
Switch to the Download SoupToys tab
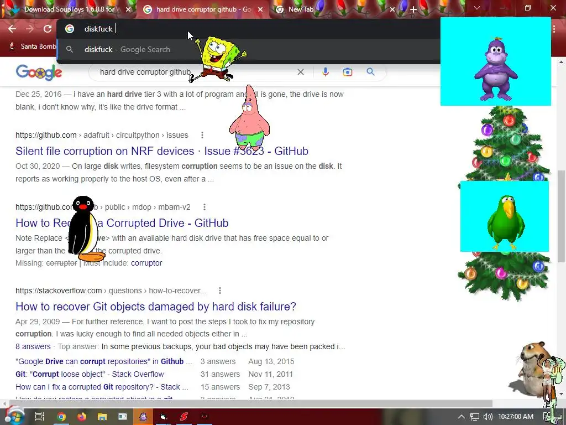(x=69, y=9)
